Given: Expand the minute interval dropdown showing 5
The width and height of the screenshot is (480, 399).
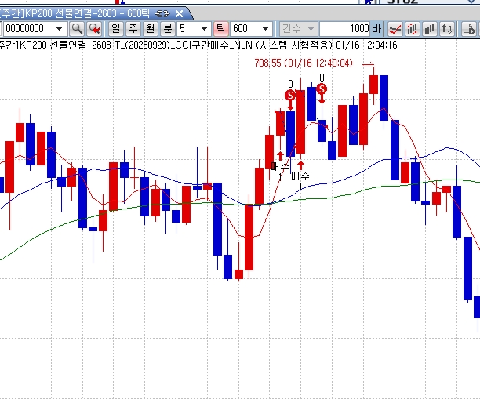Looking at the screenshot, I should [204, 29].
